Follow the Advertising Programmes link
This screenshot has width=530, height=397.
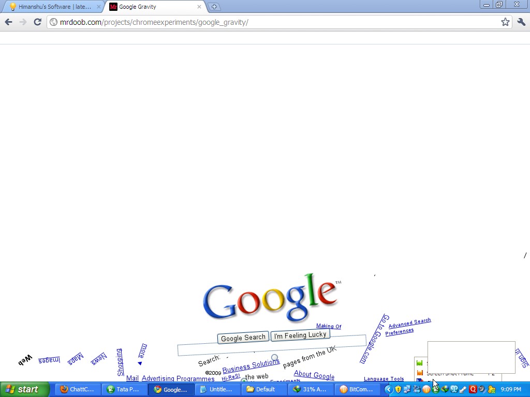178,378
